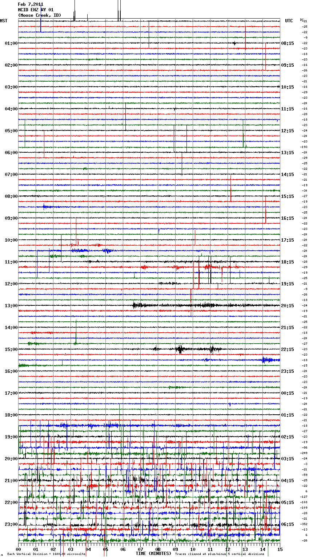Click the 06:15 UTC time label
The height and width of the screenshot is (559, 309).
pos(288,524)
